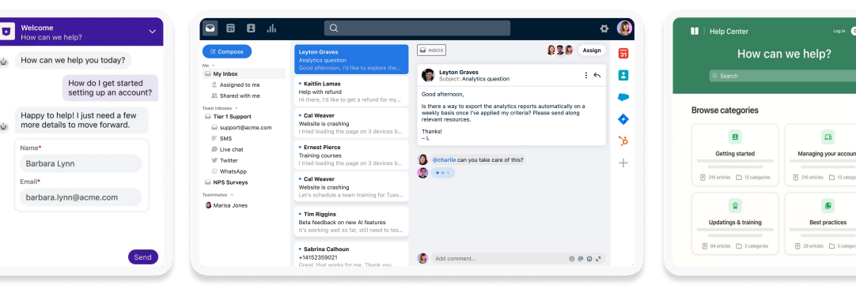Screen dimensions: 856x296
Task: Click the search magnifier icon in top bar
Action: pyautogui.click(x=334, y=28)
